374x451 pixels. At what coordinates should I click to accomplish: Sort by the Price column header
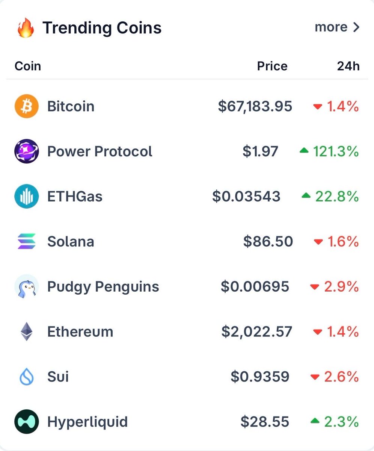272,66
